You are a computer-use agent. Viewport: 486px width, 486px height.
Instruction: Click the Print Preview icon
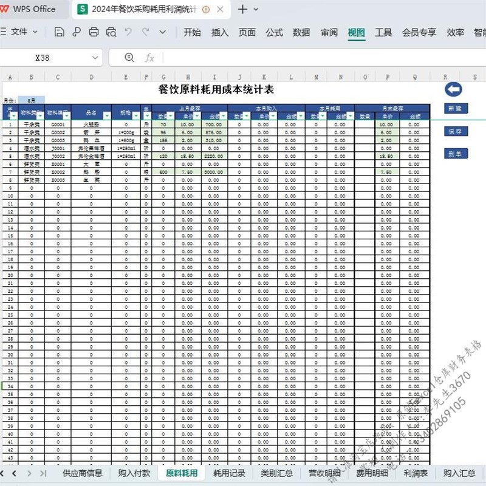(x=111, y=32)
